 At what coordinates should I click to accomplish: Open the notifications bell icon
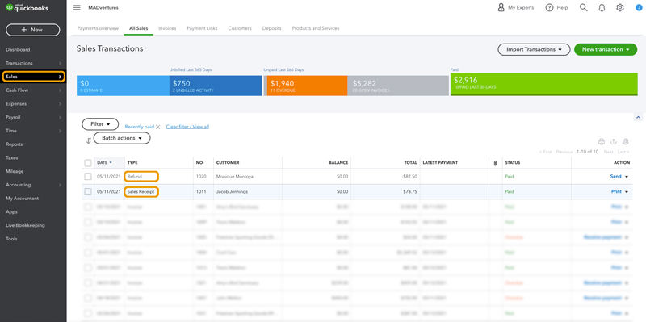click(x=602, y=8)
